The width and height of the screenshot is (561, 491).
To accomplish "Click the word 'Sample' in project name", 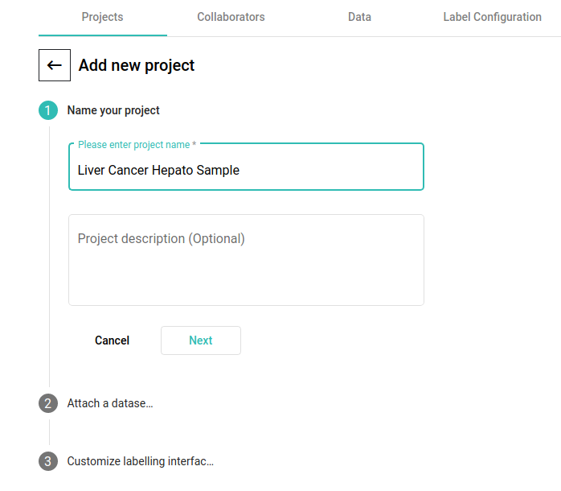I will pos(218,170).
